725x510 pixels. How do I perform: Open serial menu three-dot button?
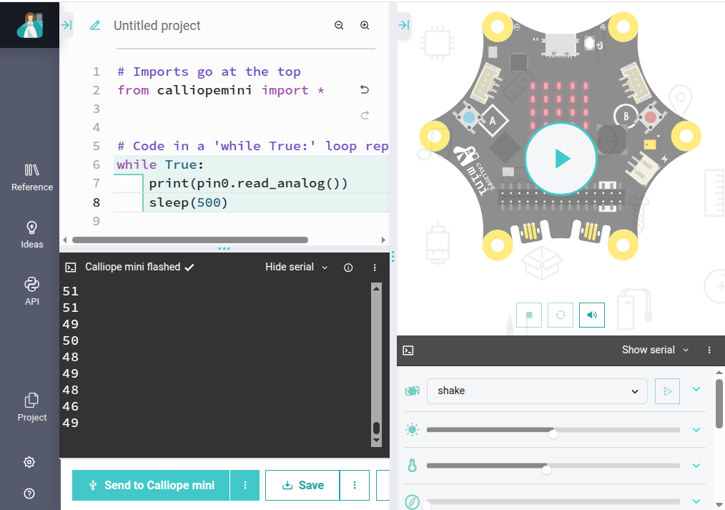375,268
